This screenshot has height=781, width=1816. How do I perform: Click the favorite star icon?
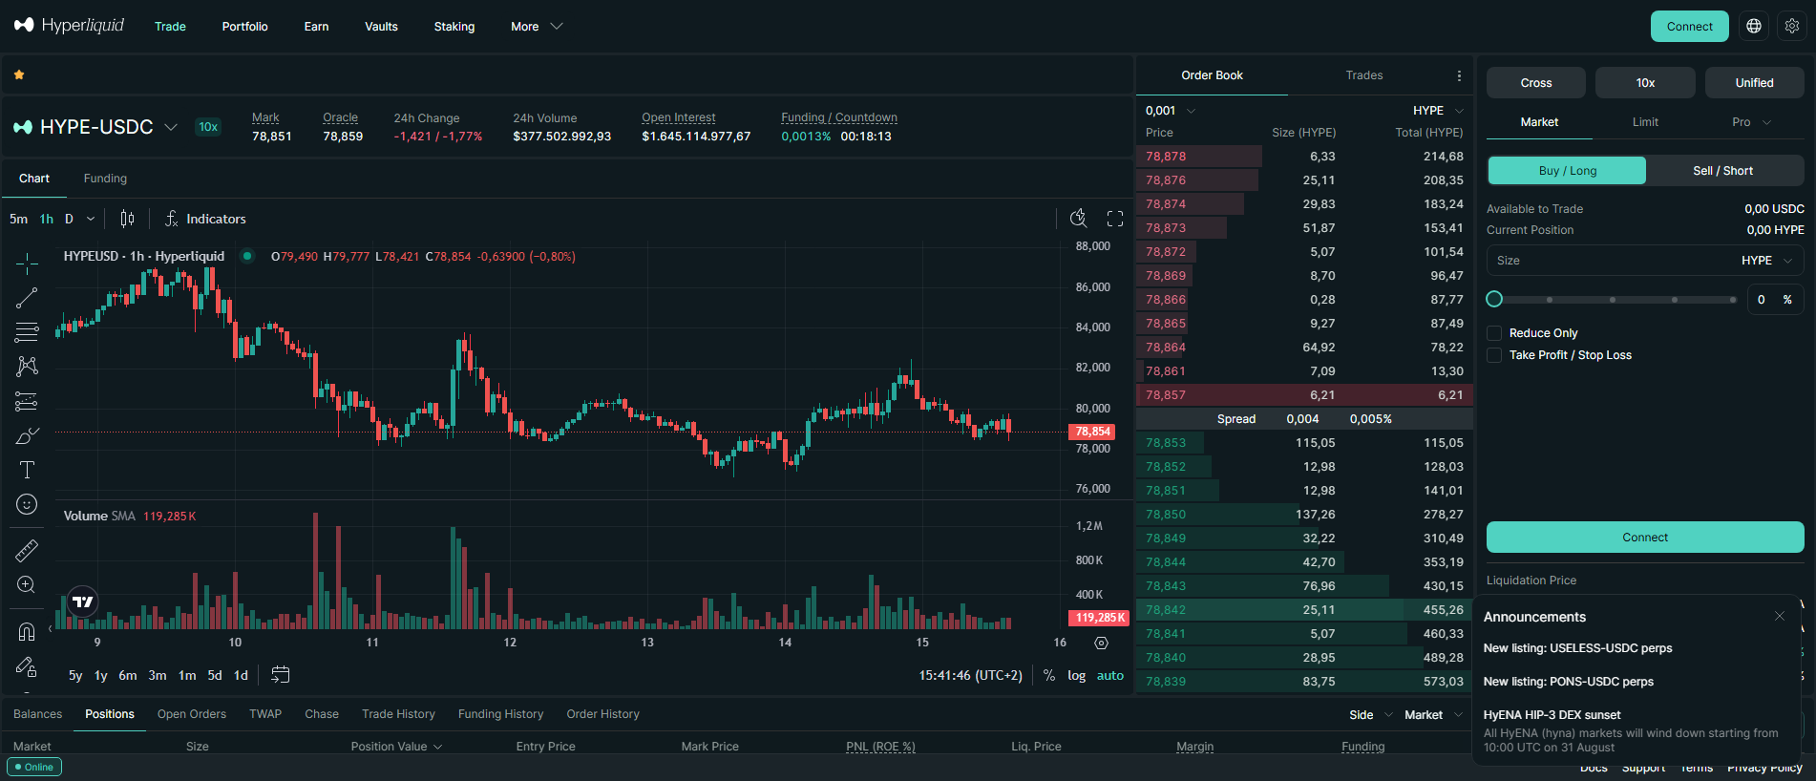point(19,74)
